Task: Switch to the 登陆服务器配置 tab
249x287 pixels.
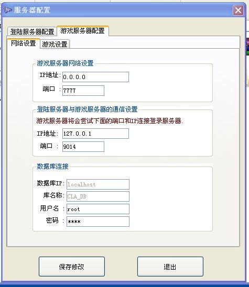Action: click(32, 31)
